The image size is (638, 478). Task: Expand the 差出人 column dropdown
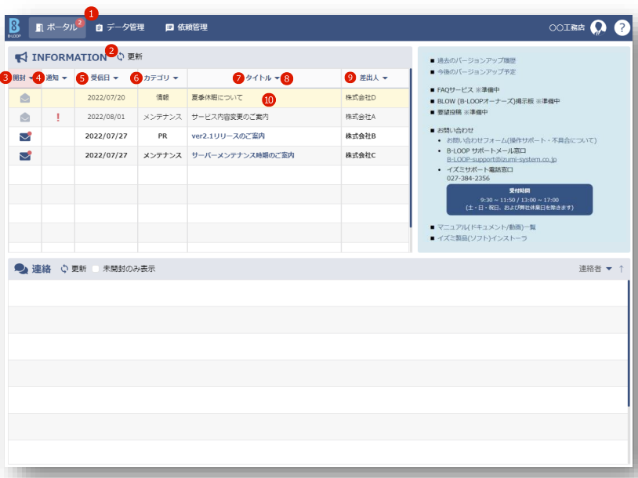(x=385, y=78)
